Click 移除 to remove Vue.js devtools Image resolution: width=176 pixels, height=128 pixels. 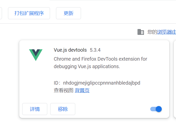[63, 109]
